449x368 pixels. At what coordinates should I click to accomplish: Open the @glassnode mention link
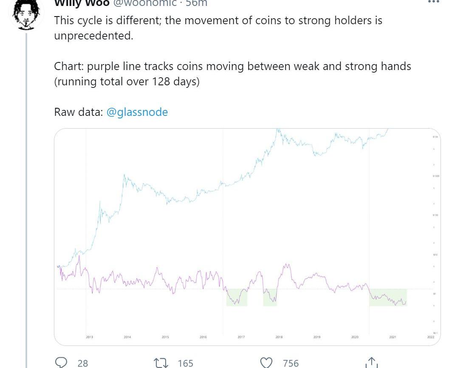tap(137, 112)
